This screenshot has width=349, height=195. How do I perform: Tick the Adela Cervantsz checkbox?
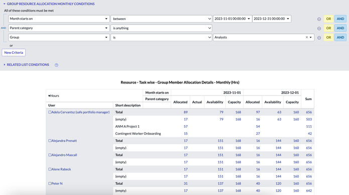(50, 112)
